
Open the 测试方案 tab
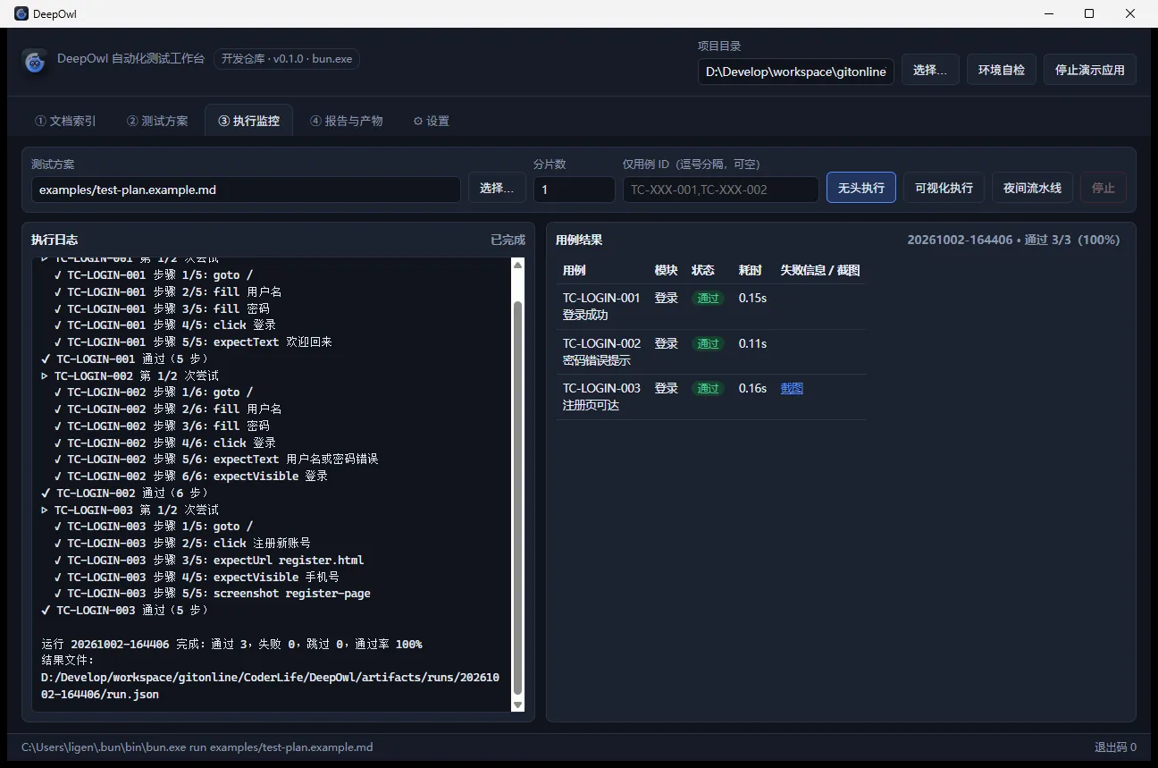pyautogui.click(x=157, y=121)
